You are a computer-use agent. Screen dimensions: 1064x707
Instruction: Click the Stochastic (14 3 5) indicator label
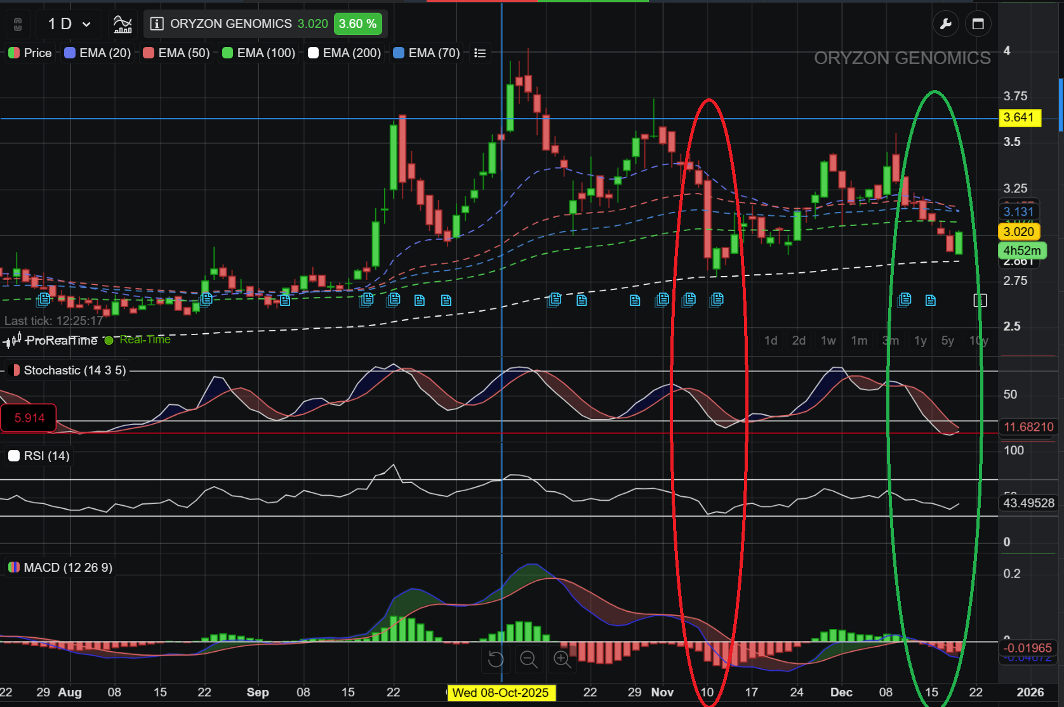click(75, 370)
